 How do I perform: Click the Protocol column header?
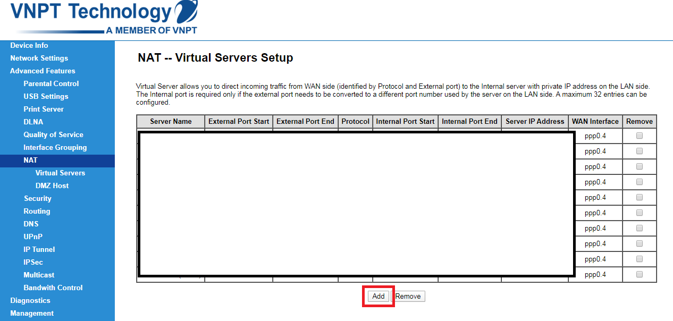coord(356,121)
